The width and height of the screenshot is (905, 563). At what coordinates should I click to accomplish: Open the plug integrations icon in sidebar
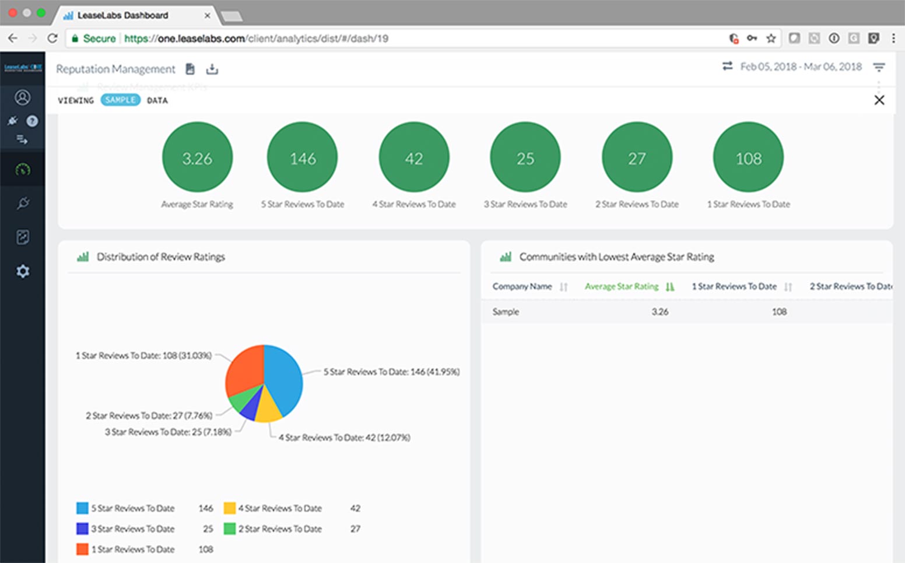23,203
